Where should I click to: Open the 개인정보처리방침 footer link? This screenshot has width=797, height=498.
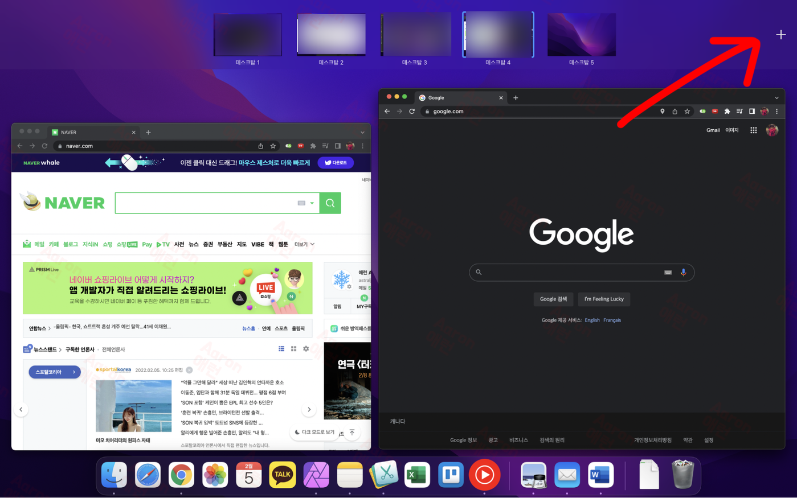point(653,440)
